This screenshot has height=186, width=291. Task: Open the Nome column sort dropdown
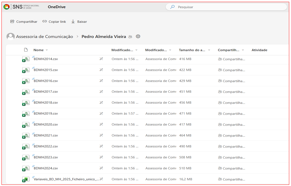click(47, 50)
